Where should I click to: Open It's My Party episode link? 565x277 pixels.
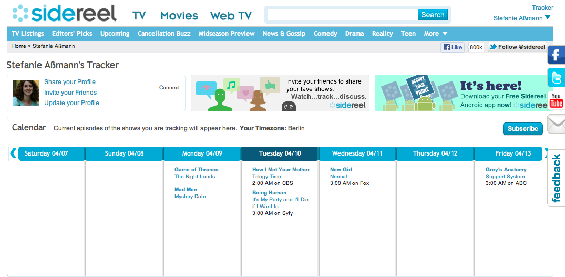tap(280, 203)
